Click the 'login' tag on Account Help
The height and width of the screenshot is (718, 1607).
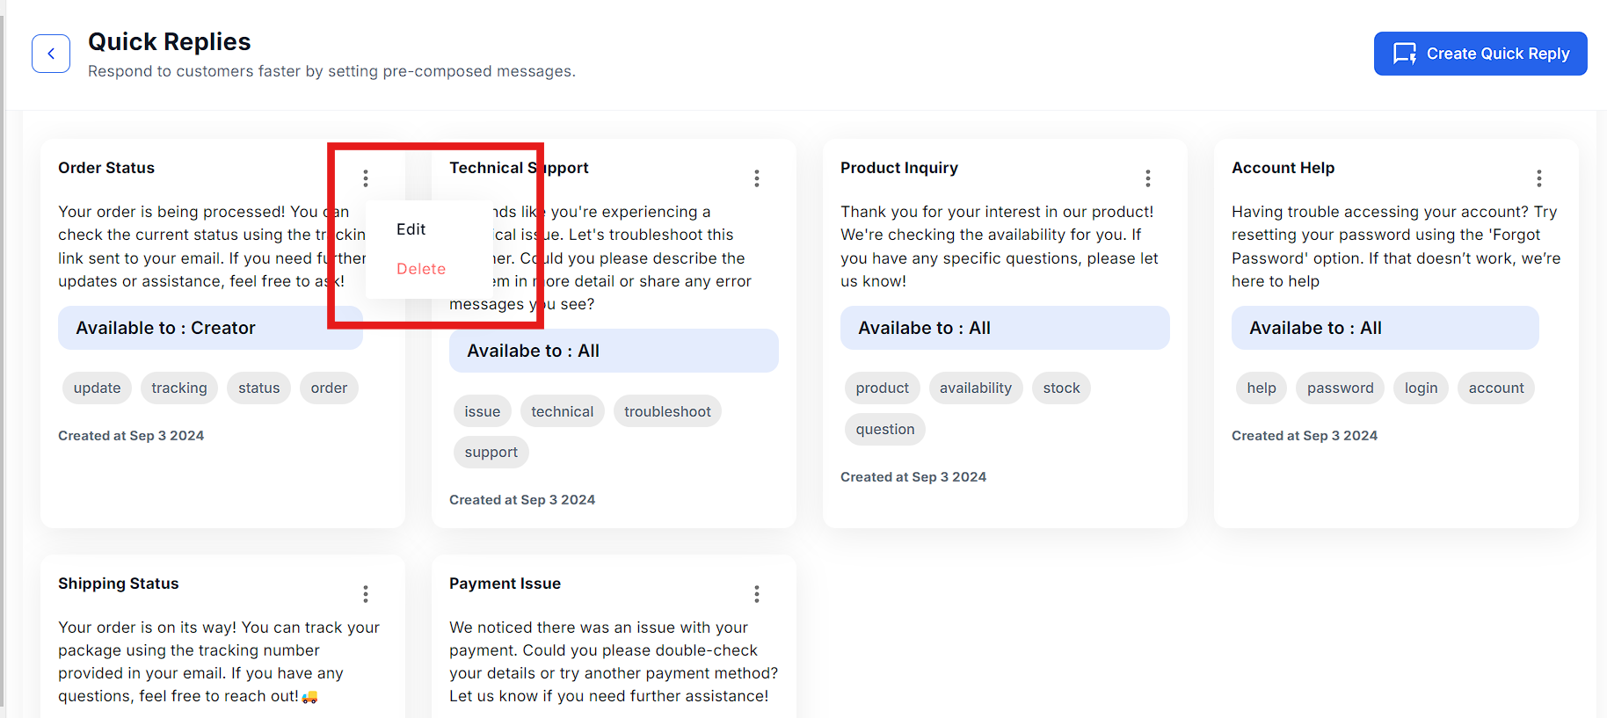[x=1421, y=388]
